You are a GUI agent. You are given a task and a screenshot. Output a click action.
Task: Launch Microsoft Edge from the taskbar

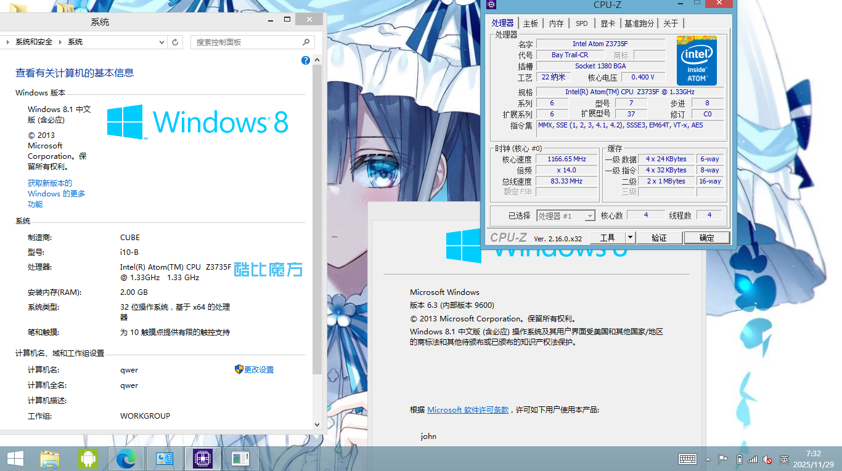coord(126,459)
